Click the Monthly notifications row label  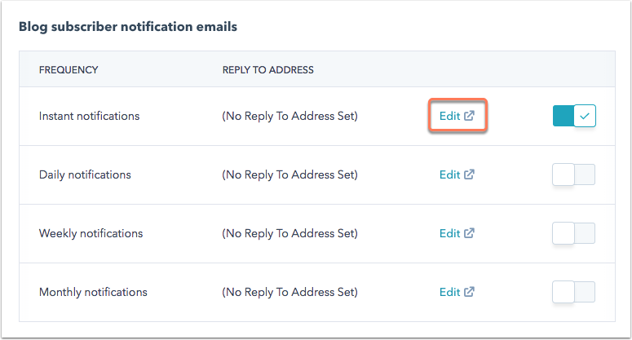pos(93,292)
